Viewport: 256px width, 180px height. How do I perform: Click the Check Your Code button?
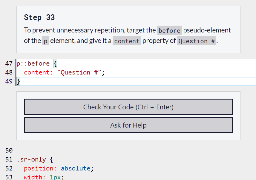tap(128, 107)
